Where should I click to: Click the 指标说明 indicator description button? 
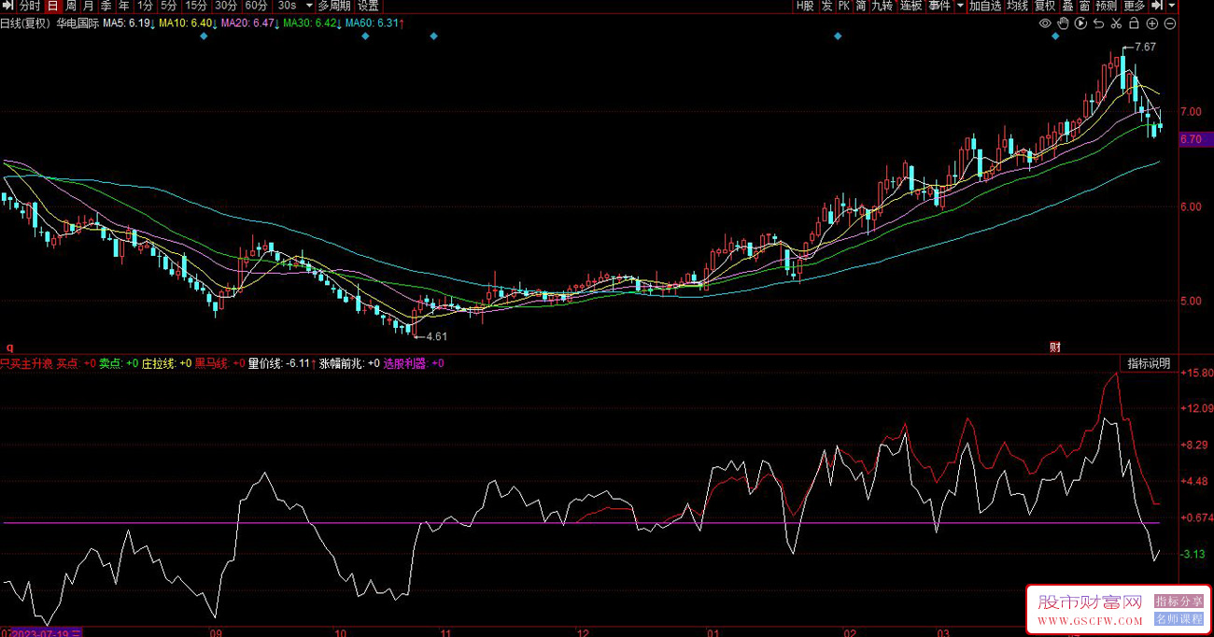1148,363
